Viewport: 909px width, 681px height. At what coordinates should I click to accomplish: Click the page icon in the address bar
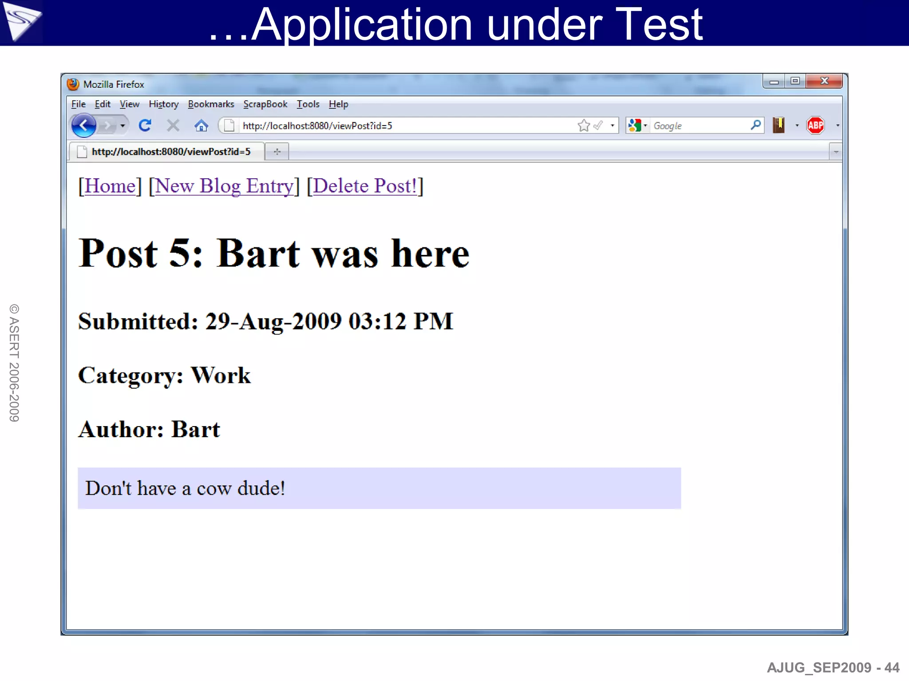pos(229,125)
